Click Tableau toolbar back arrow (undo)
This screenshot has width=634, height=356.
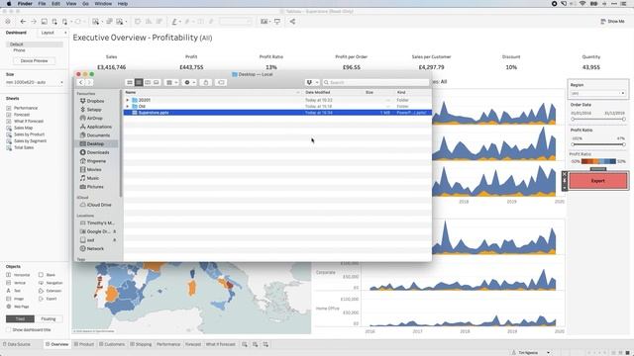23,22
